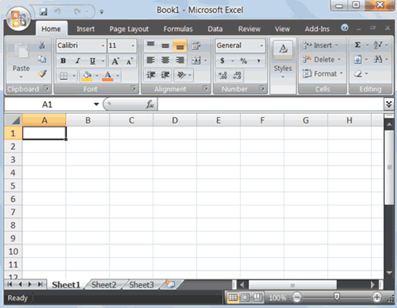Expand the General number format dropdown
Viewport: 397px width, 308px height.
[x=261, y=45]
